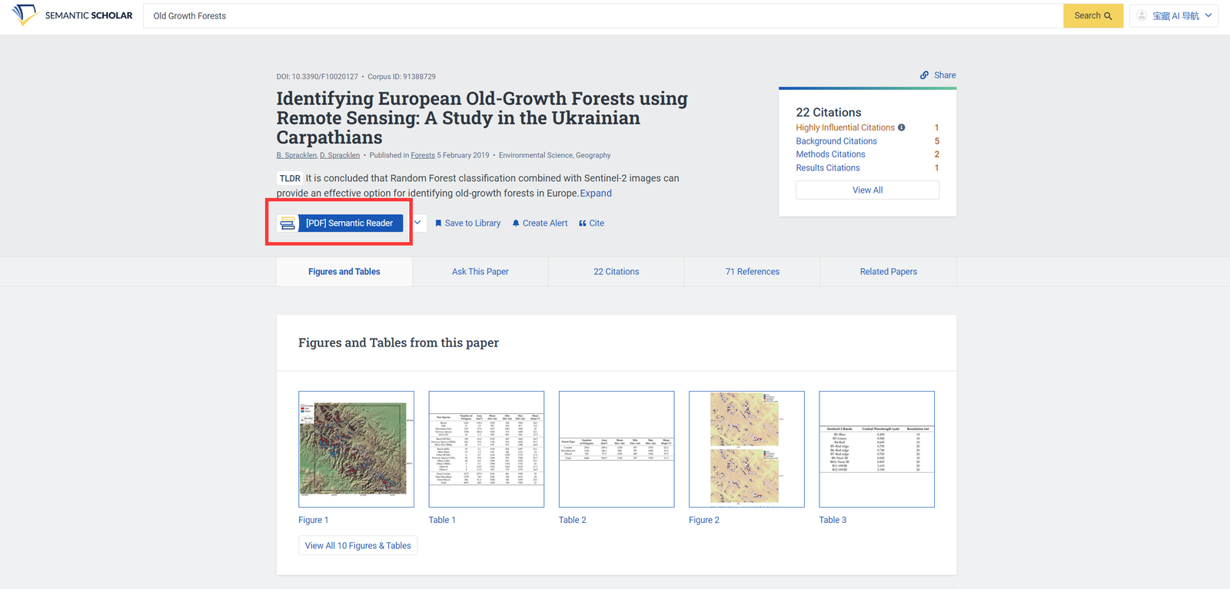Click the Figure 2 caption link

[x=704, y=520]
